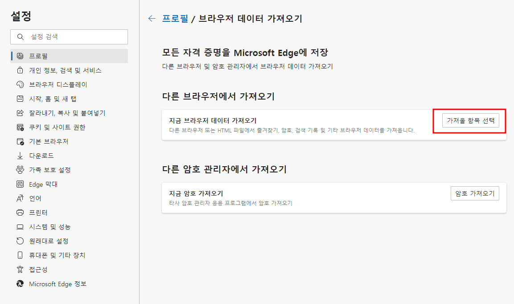Focus the 설정 검색 input field
The image size is (514, 304).
[69, 37]
